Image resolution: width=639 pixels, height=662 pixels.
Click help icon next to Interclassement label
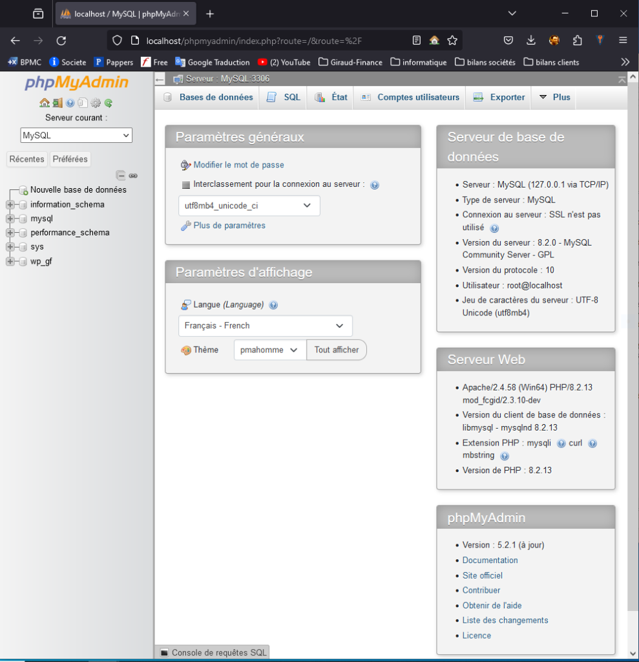click(x=374, y=185)
